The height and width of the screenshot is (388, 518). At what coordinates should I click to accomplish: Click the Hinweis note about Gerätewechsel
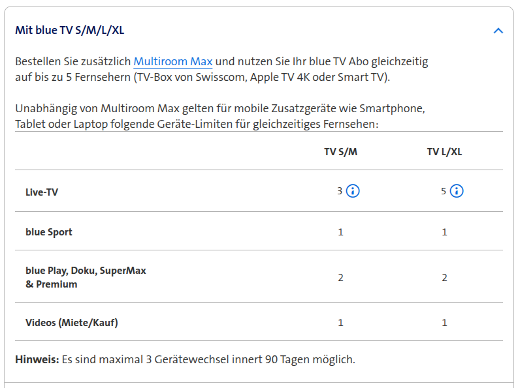[x=185, y=359]
